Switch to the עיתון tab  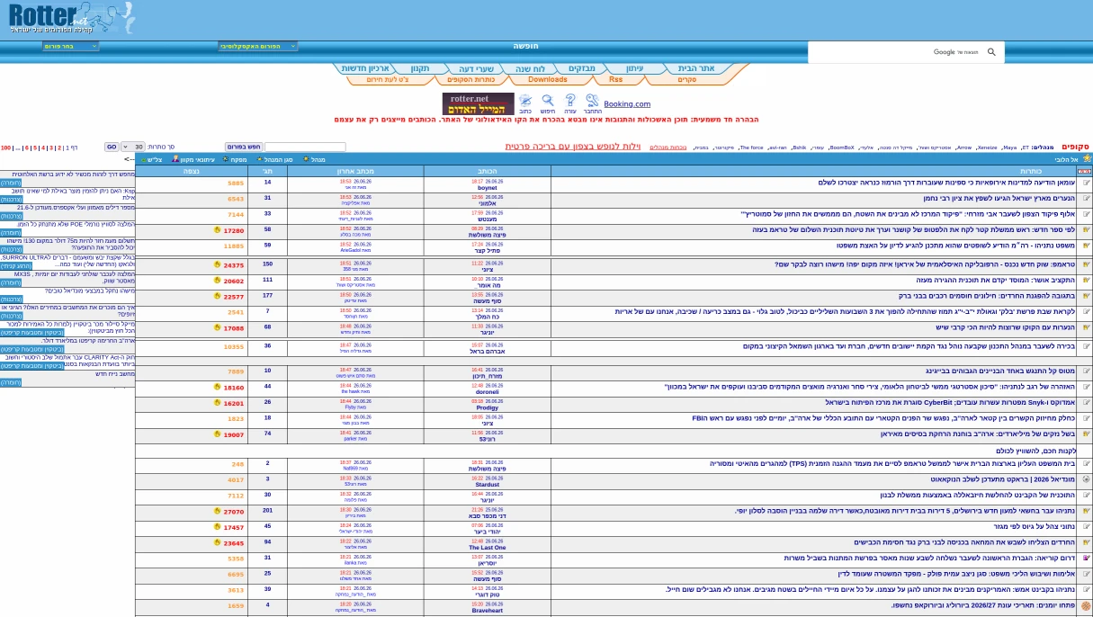click(635, 68)
